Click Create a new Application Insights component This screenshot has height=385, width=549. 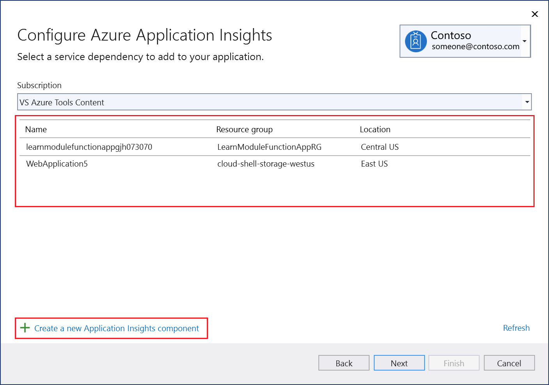click(x=117, y=328)
